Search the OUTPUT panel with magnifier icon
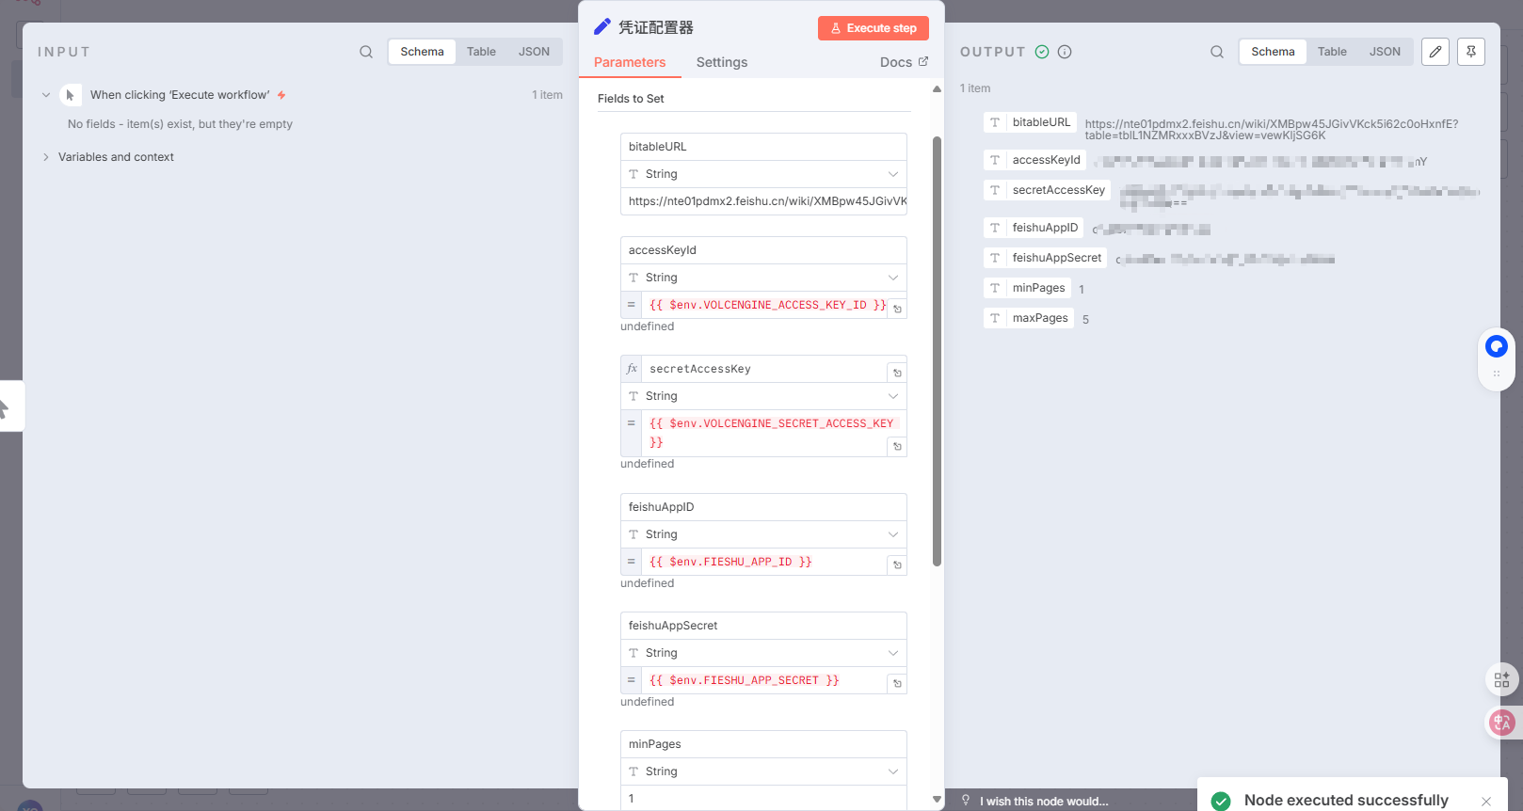This screenshot has height=811, width=1523. 1217,52
